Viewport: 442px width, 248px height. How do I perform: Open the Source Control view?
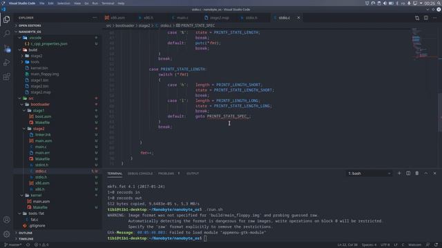[x=6, y=48]
